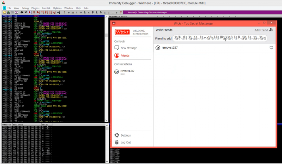
Task: Run the program with the play icon
Action: pos(30,12)
